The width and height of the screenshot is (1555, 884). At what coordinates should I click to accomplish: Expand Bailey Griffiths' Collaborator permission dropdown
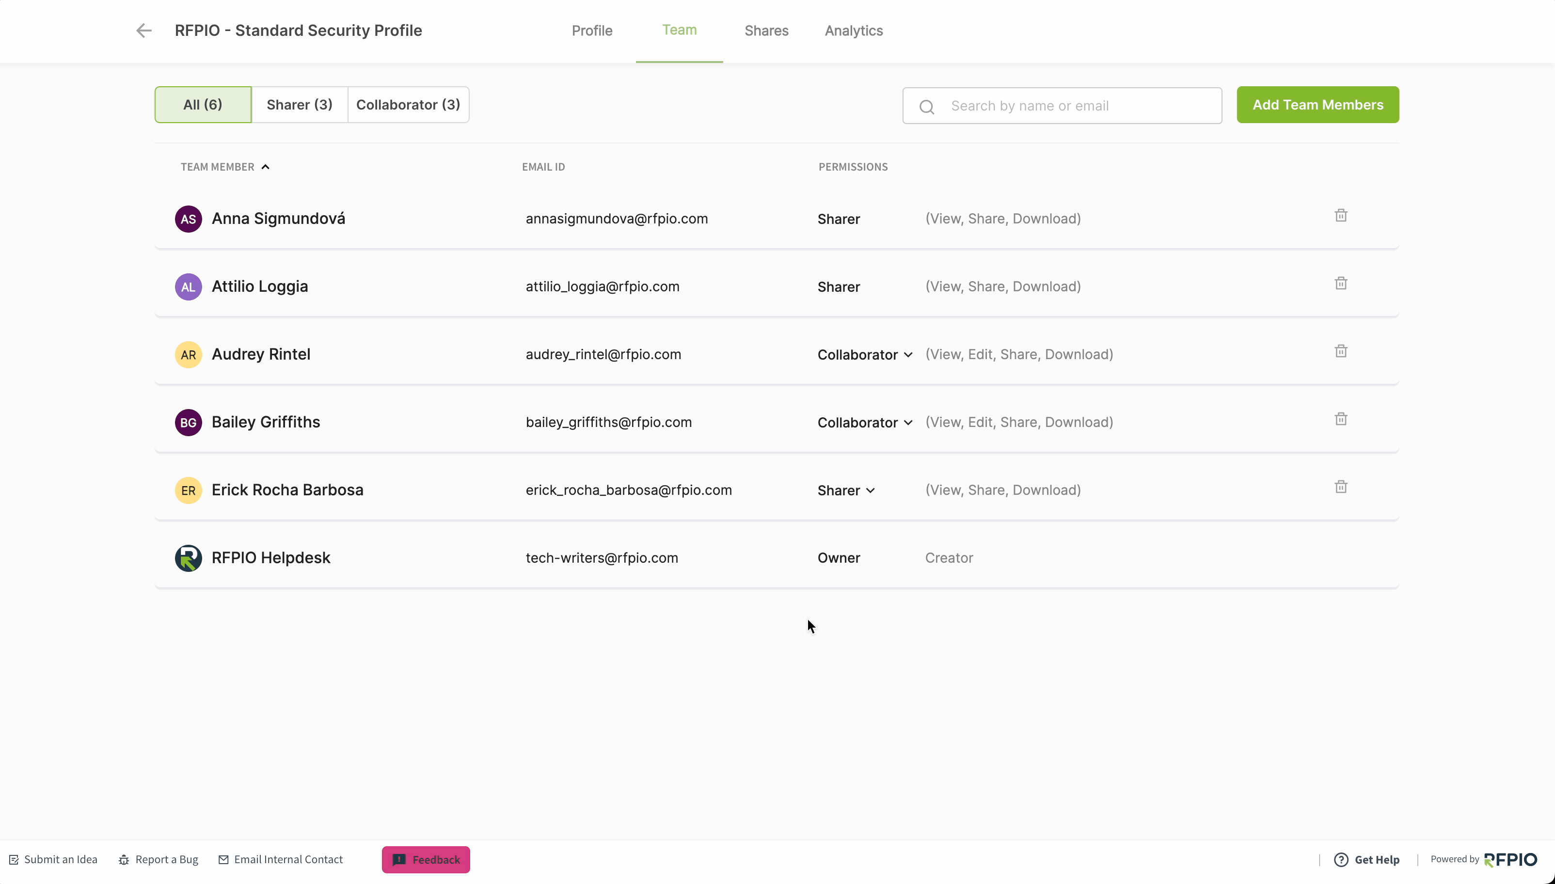point(865,423)
